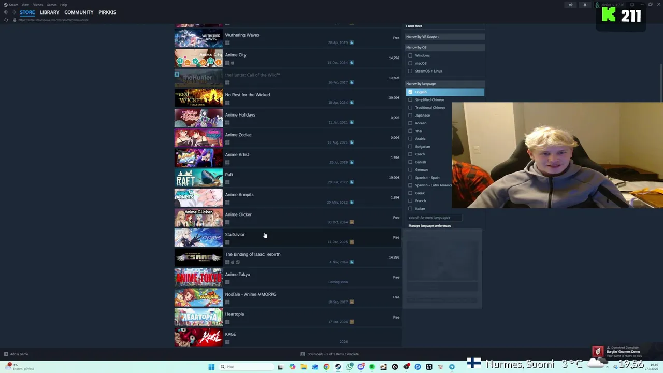Open The Binding of Isaac: Rebirth listing
This screenshot has height=373, width=663.
click(287, 258)
